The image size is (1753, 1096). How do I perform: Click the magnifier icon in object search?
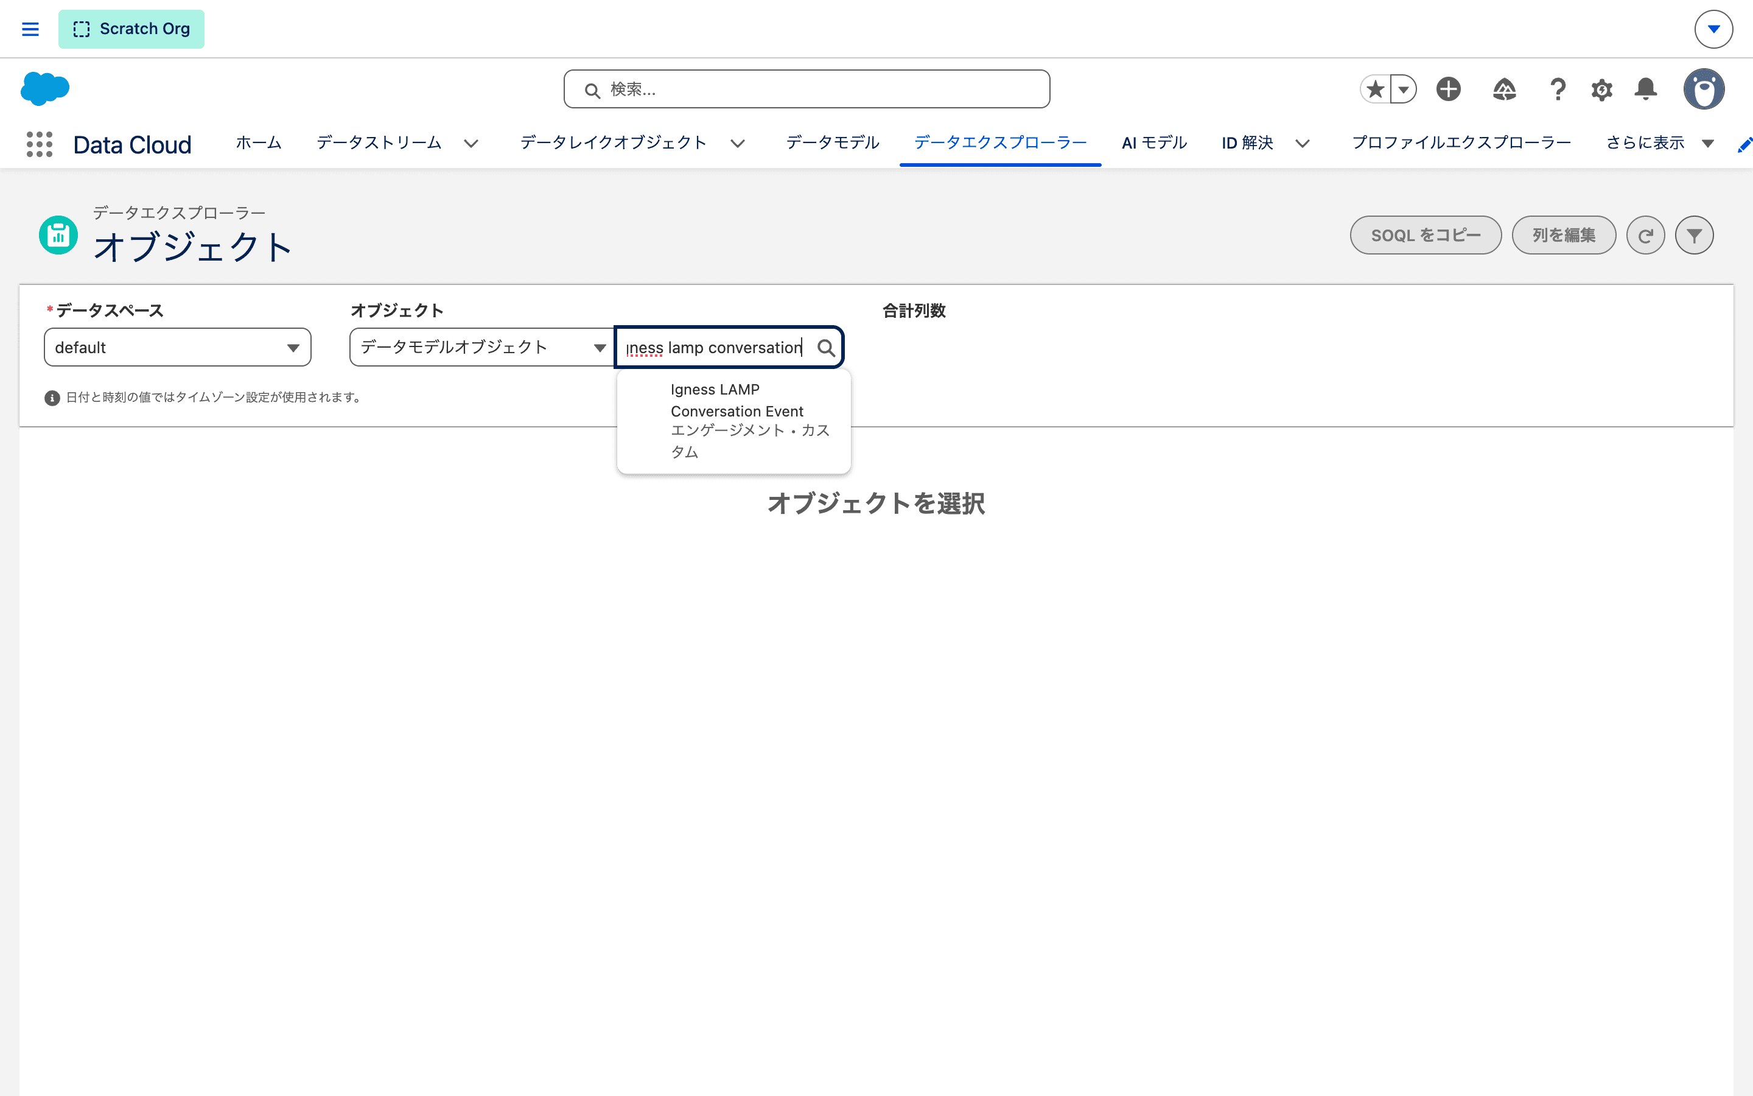(826, 348)
